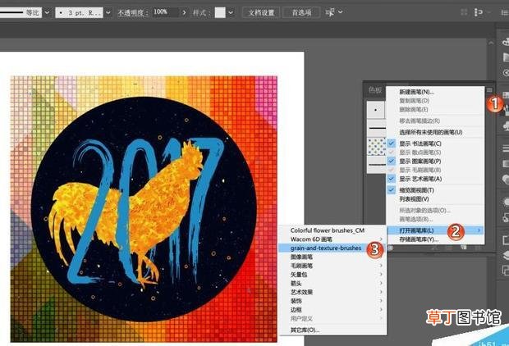Open the Stroke panel icon in dock
Viewport: 509px width, 346px height.
[506, 148]
